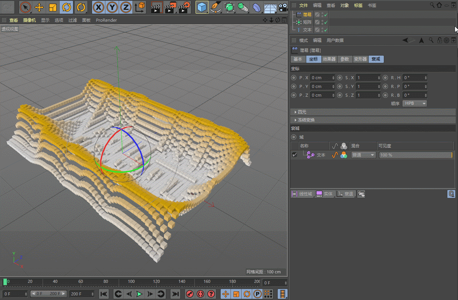Activate the highlighted Rotate tool
This screenshot has height=300, width=458.
(x=67, y=7)
